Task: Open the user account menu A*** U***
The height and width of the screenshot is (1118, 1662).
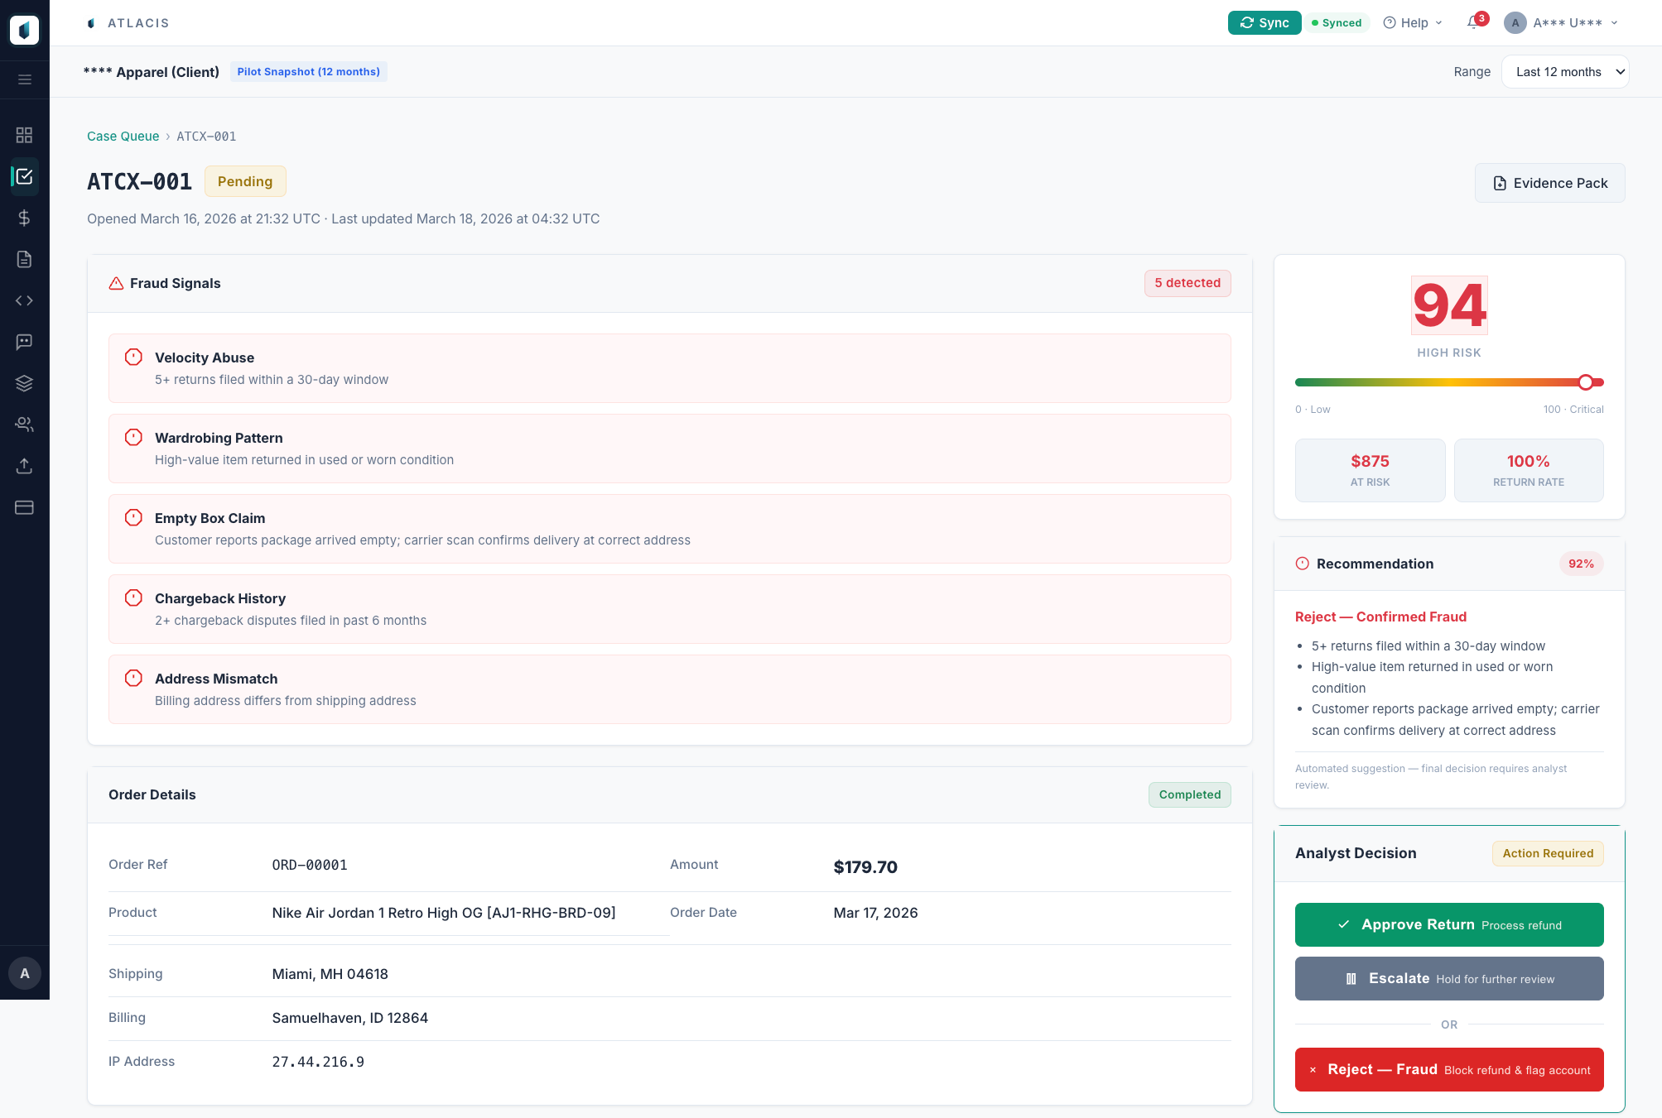Action: [x=1561, y=23]
